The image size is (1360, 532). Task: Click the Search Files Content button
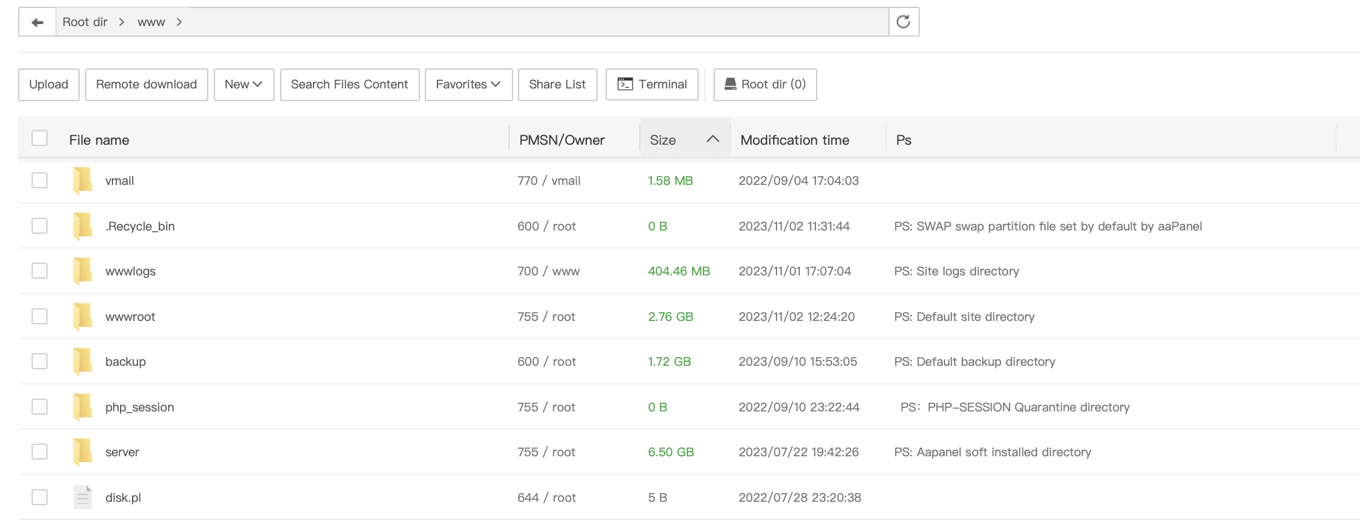(349, 84)
